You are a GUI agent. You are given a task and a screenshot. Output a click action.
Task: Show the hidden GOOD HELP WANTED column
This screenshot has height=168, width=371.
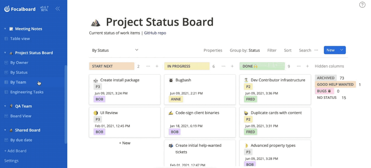(335, 84)
